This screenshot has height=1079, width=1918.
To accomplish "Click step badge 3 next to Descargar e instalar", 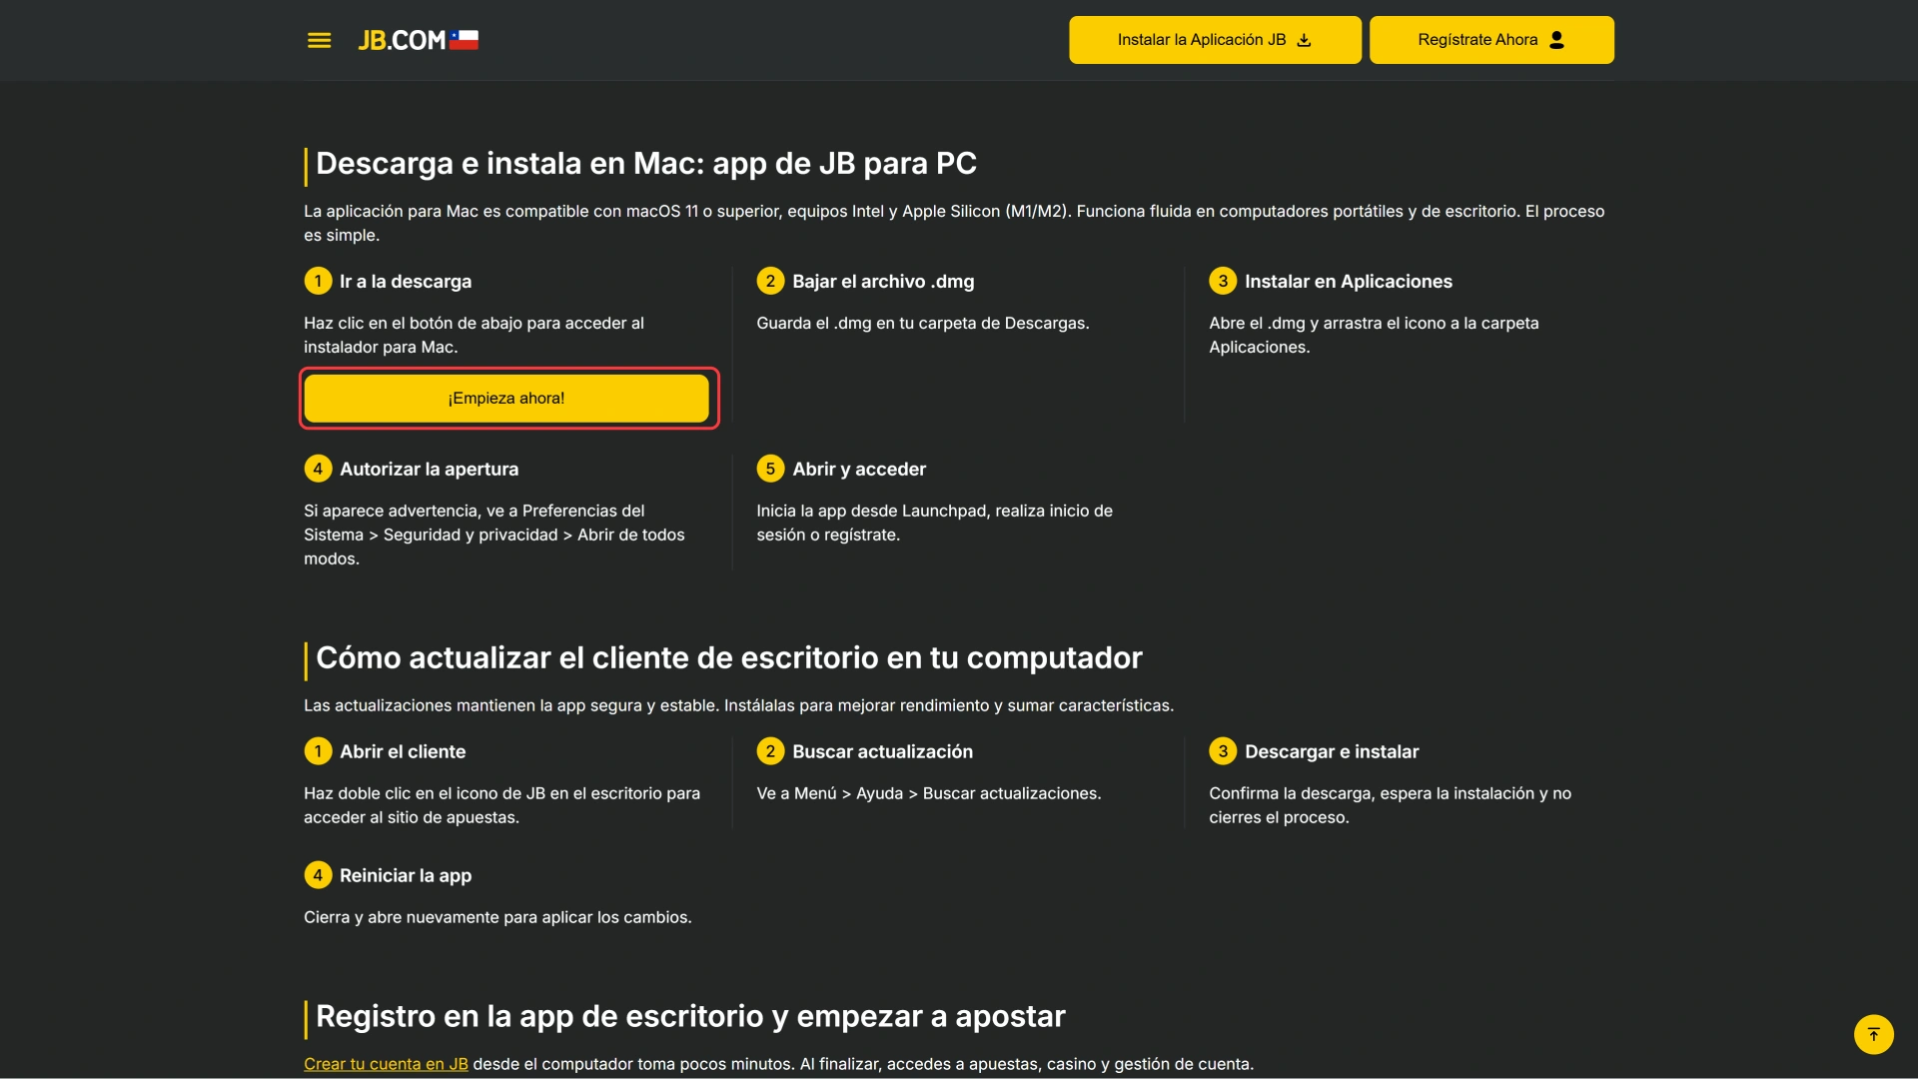I will (x=1223, y=751).
